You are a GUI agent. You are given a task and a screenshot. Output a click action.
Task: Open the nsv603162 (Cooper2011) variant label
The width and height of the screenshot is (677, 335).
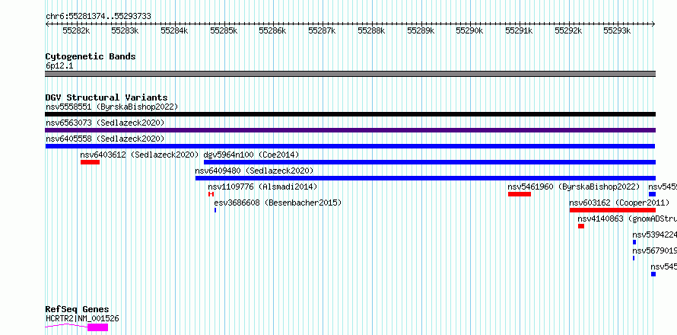pyautogui.click(x=620, y=203)
